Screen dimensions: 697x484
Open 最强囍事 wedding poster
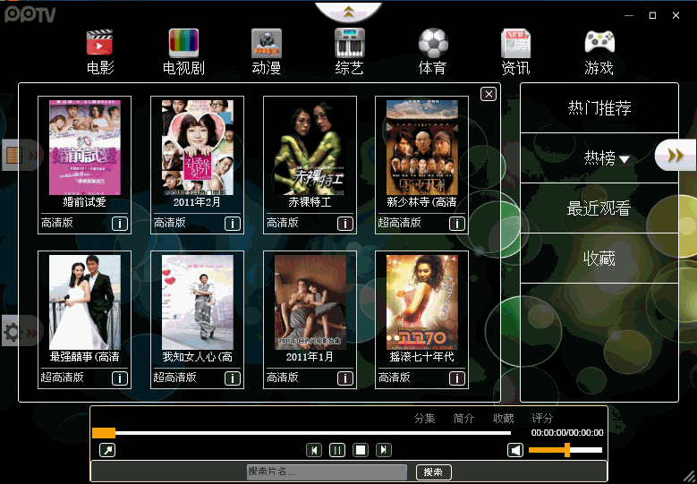[84, 302]
